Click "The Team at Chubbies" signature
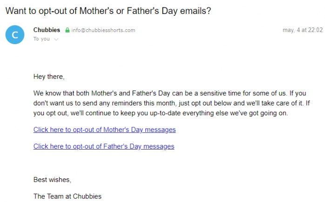Viewport: 325px width, 209px height. [x=67, y=196]
